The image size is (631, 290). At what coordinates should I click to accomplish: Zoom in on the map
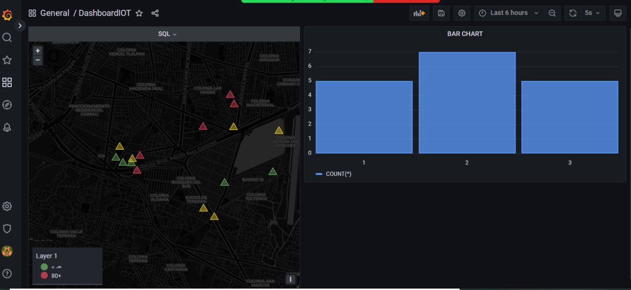tap(37, 51)
